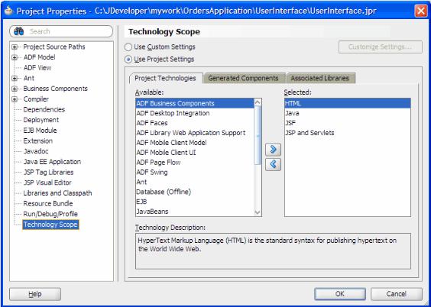Select Dependencies in the tree
This screenshot has height=307, width=431.
(x=44, y=109)
